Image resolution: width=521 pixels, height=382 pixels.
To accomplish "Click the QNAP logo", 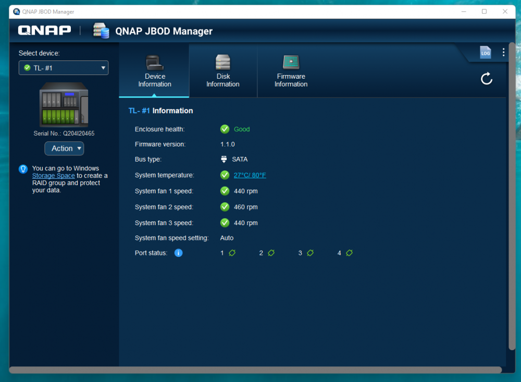I will (44, 30).
